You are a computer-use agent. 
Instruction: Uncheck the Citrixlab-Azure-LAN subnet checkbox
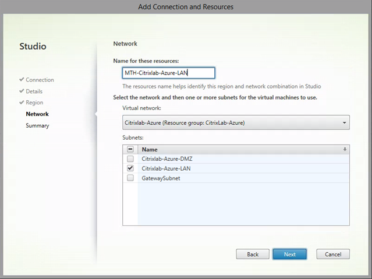point(130,168)
